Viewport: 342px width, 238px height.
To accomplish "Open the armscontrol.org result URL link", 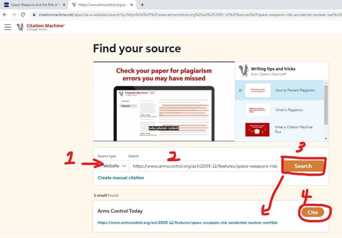I will tap(187, 222).
